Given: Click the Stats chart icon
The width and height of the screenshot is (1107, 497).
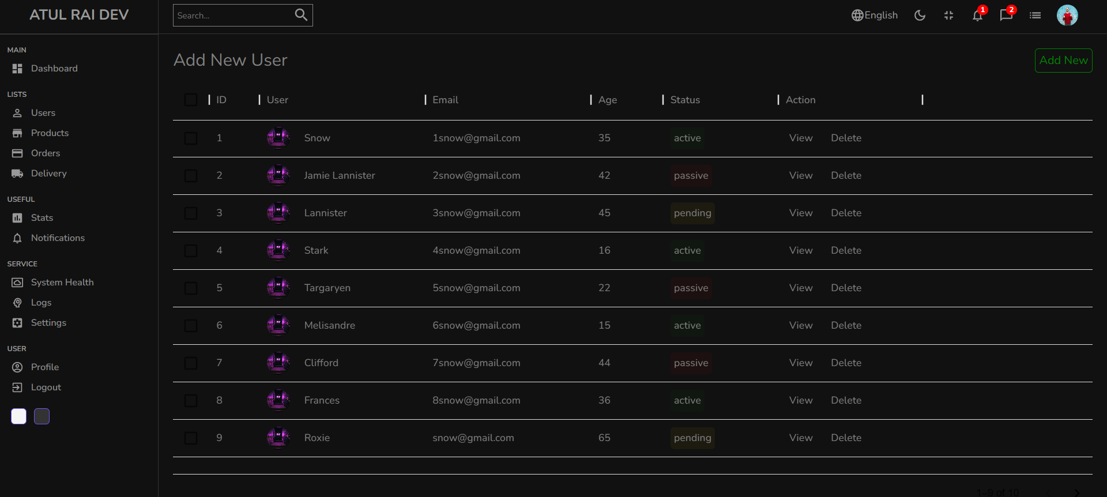Looking at the screenshot, I should tap(17, 218).
